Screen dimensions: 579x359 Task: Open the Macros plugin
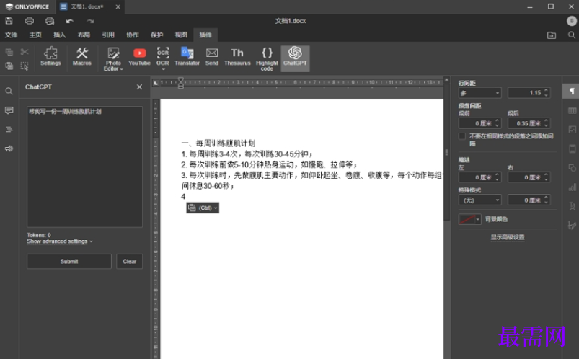(x=82, y=56)
